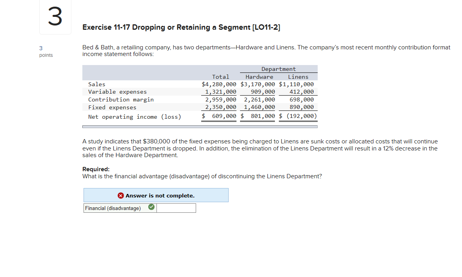Select the Linens column heading

click(298, 77)
